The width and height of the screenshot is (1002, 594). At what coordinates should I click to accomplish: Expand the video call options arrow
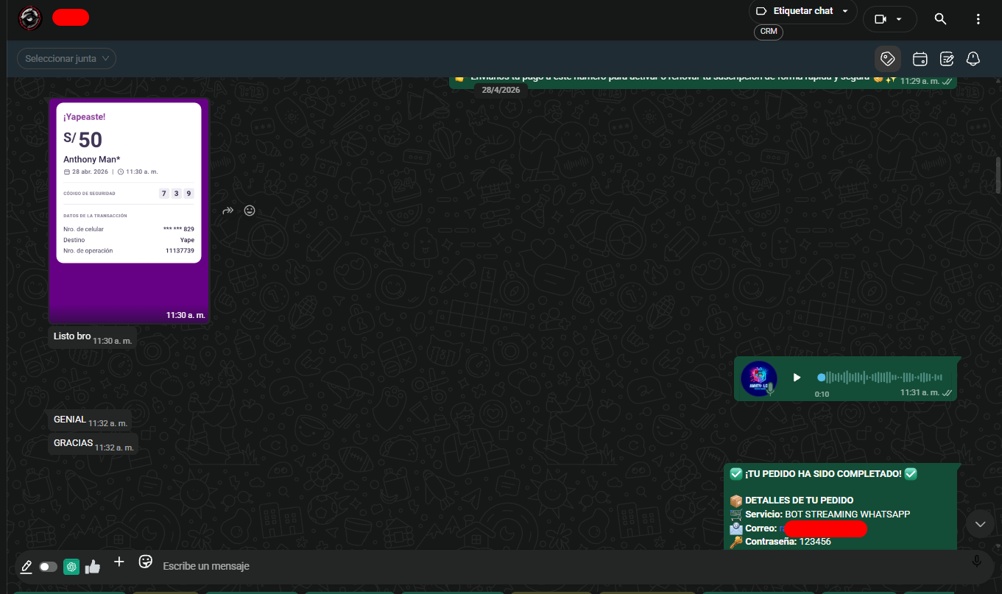[x=899, y=19]
